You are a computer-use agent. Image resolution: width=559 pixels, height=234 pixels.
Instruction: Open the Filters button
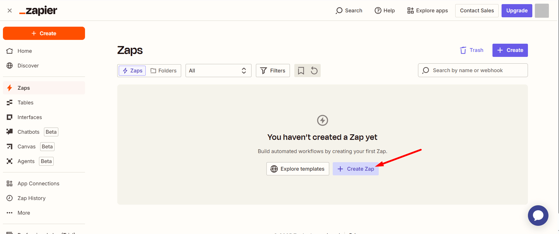pyautogui.click(x=273, y=71)
